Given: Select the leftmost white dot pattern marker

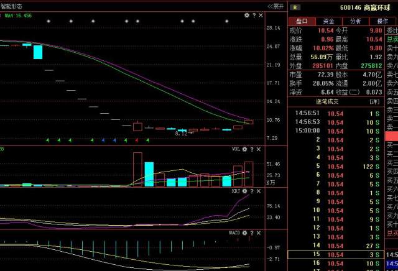Looking at the screenshot, I should tap(49, 21).
